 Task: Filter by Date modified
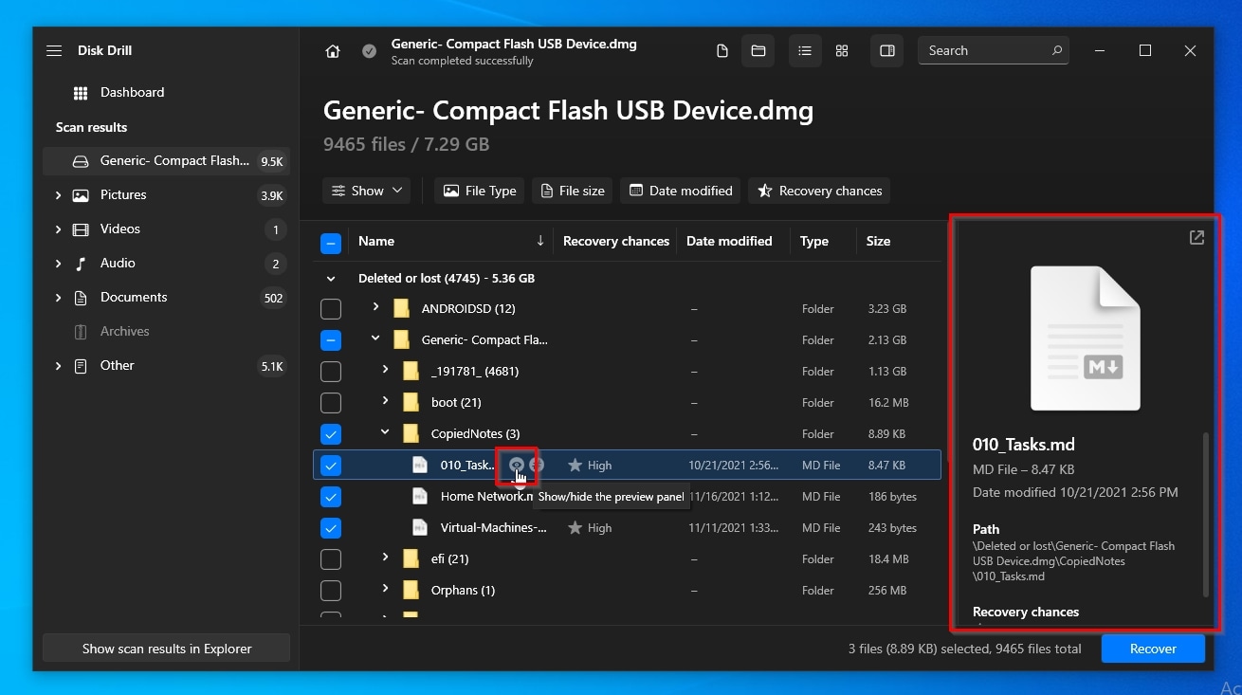coord(681,191)
